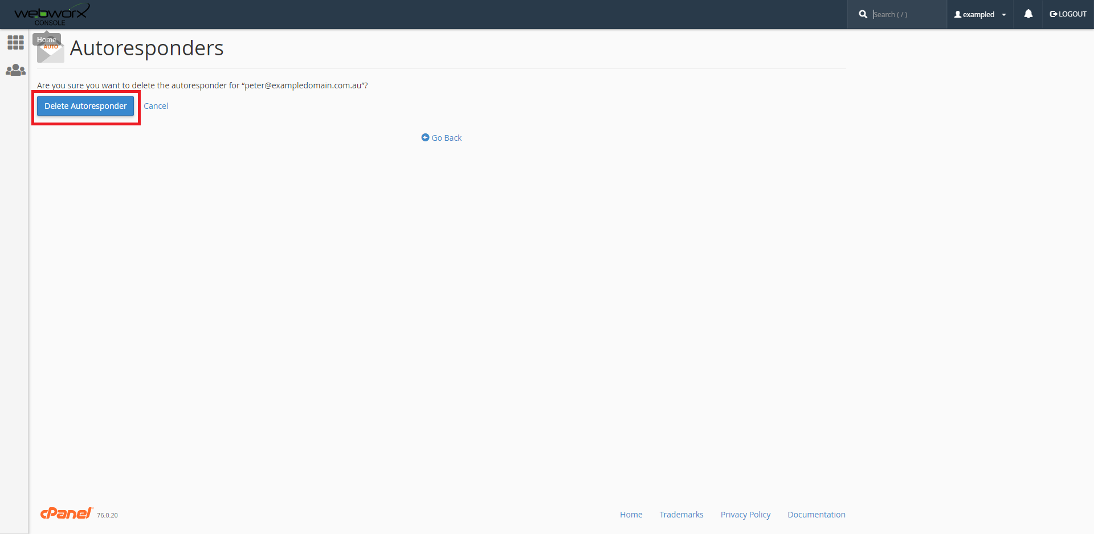Viewport: 1094px width, 534px height.
Task: Expand the caret arrow next to exampled
Action: (x=1004, y=15)
